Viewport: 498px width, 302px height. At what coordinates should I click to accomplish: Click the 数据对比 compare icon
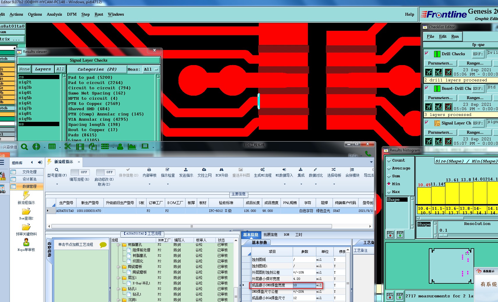tap(315, 169)
